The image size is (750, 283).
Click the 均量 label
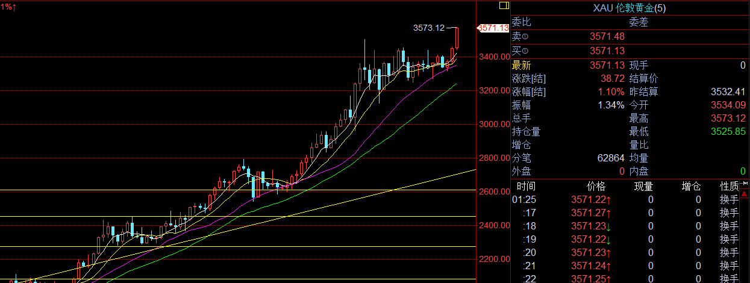(639, 158)
